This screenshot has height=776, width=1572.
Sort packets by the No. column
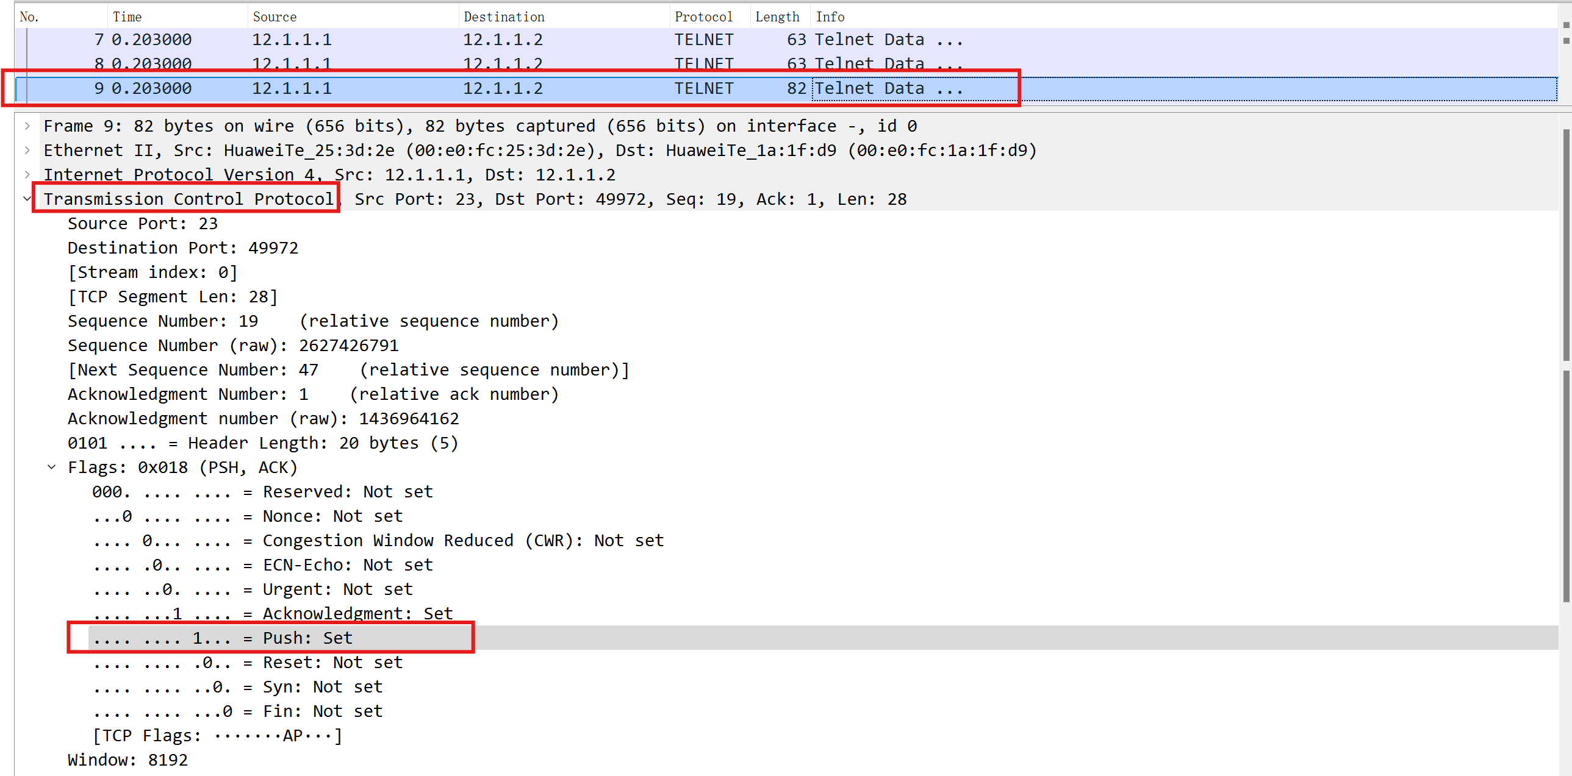pos(29,17)
